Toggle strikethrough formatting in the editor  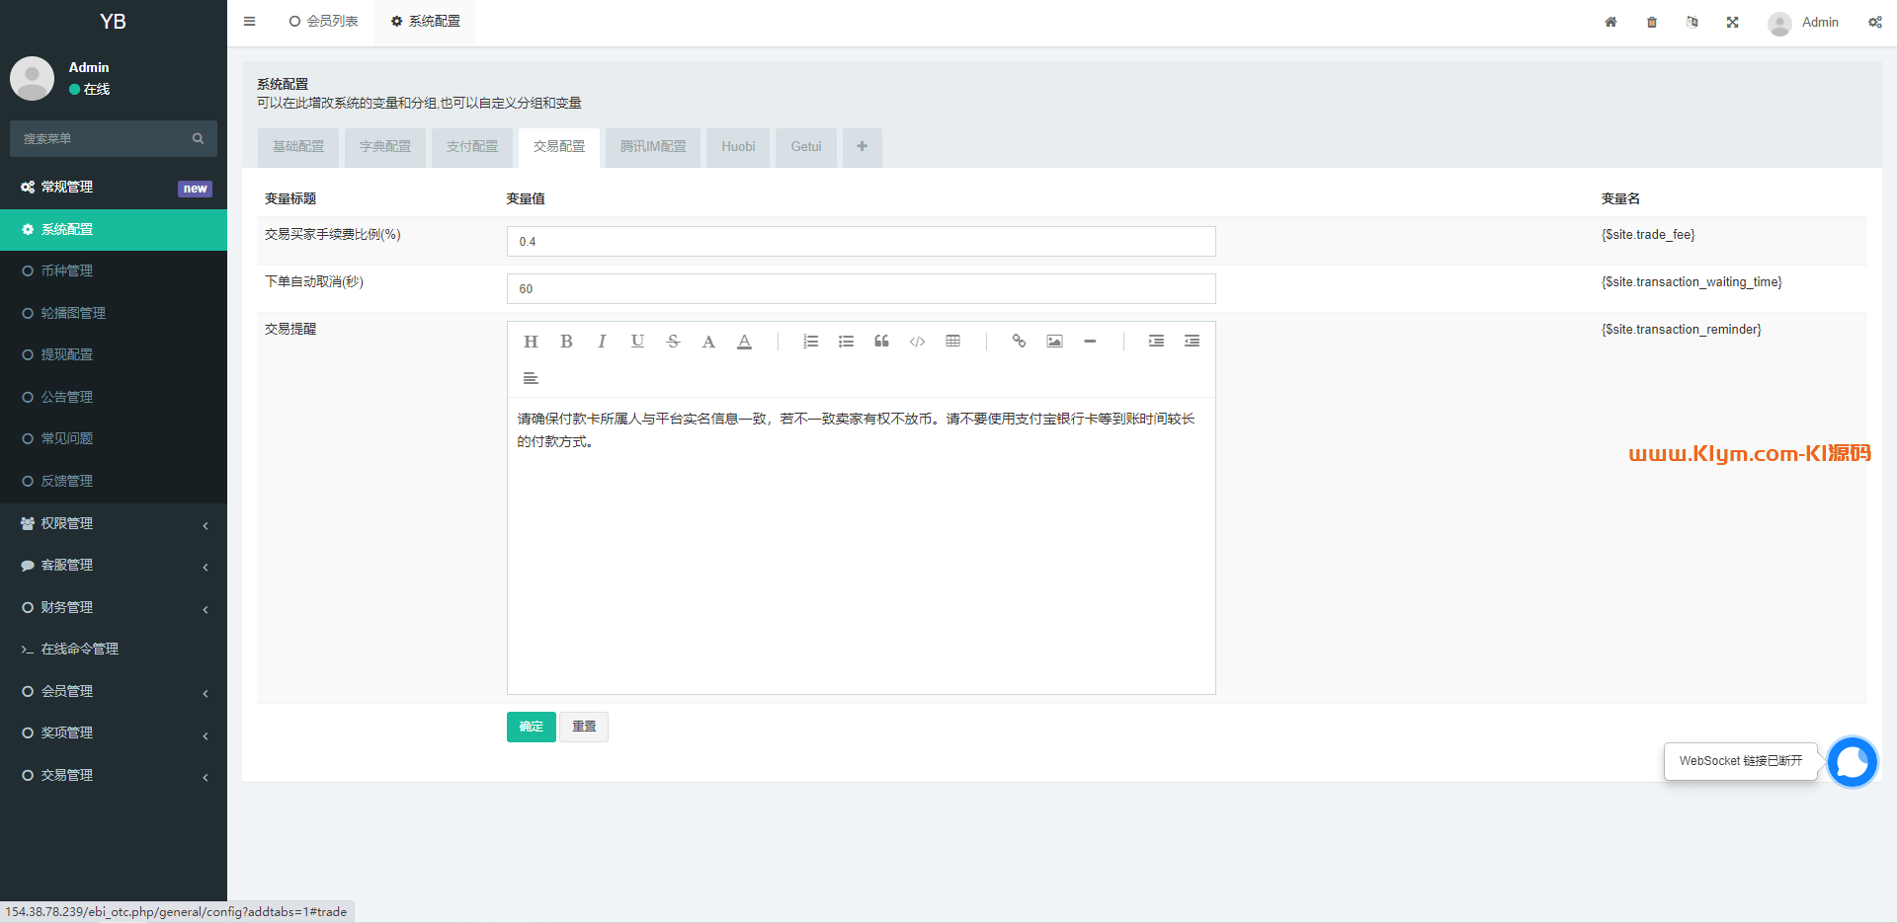[673, 342]
